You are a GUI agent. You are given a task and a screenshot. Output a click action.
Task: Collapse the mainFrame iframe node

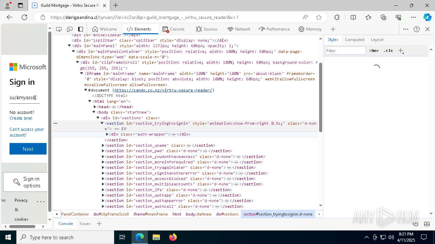coord(82,74)
